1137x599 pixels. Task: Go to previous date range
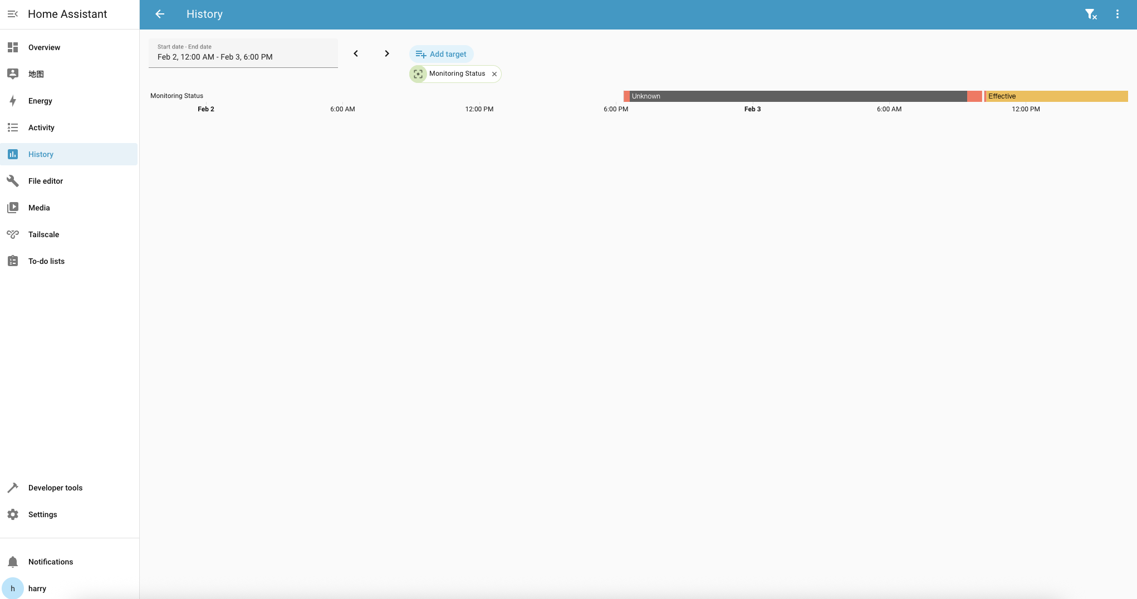[356, 53]
